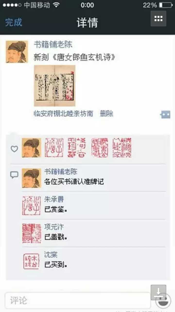Screen dimensions: 175x312
Task: Open 书籍铺老陈 profile name at top
Action: [53, 44]
